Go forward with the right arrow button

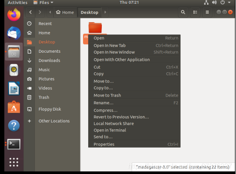pos(40,12)
